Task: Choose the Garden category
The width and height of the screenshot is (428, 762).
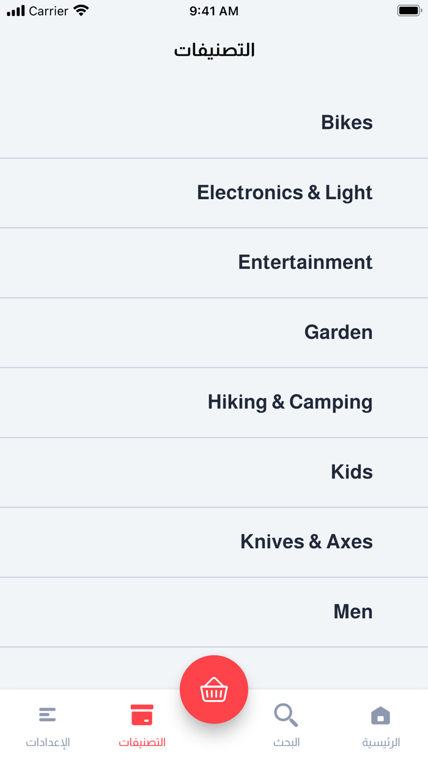Action: point(338,332)
